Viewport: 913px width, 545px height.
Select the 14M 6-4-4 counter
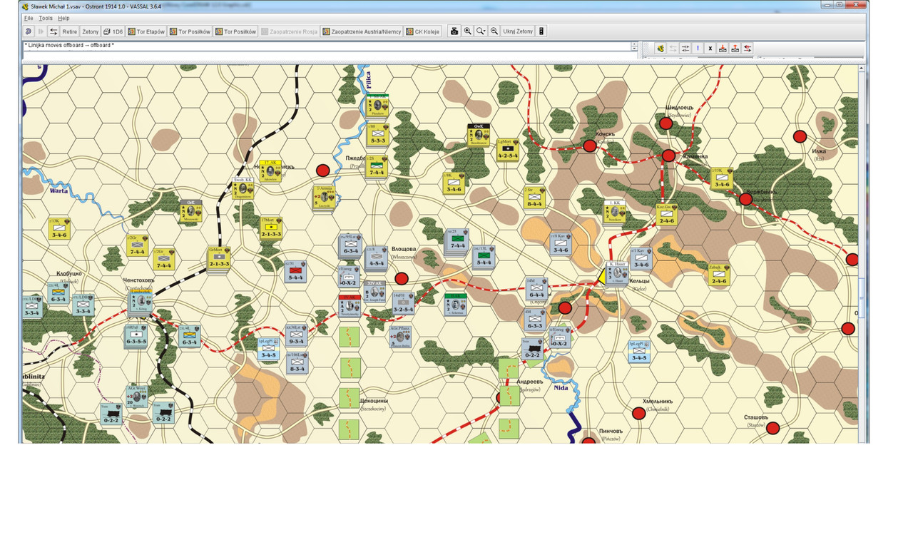click(x=536, y=289)
